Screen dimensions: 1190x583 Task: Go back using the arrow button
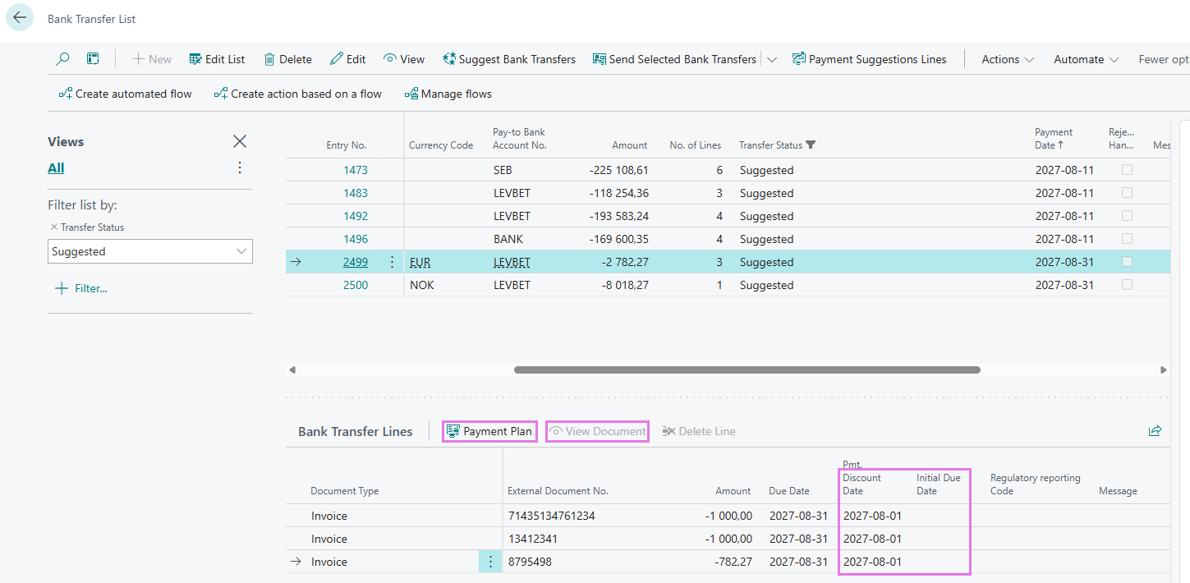(x=20, y=17)
